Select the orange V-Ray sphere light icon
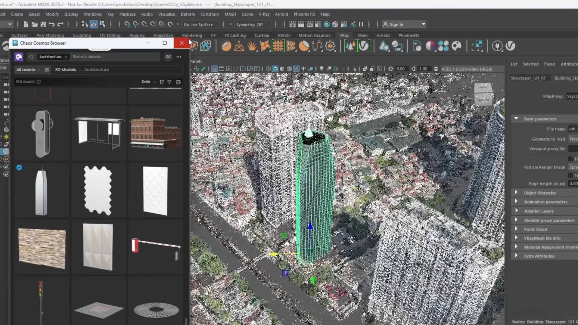This screenshot has height=325, width=578. click(226, 46)
